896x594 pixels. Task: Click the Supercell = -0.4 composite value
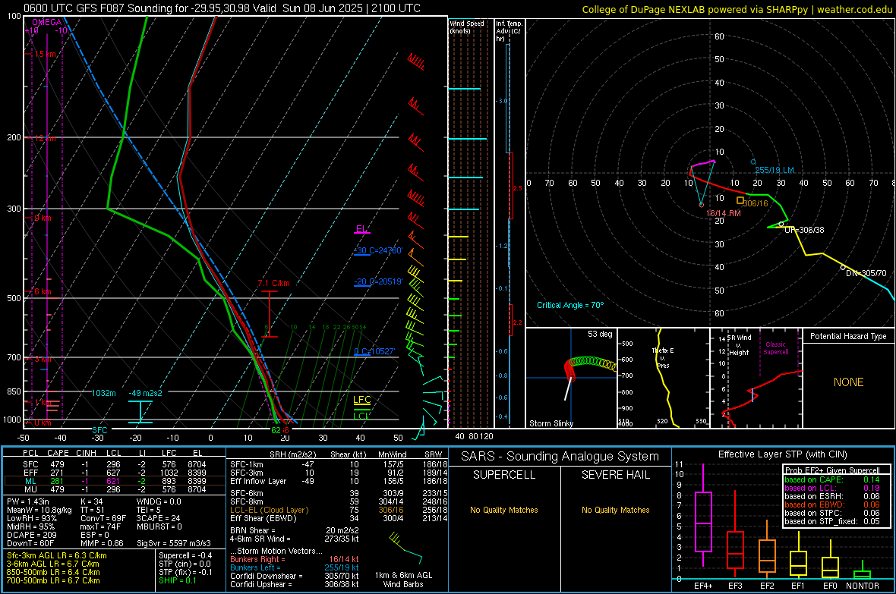[x=185, y=556]
